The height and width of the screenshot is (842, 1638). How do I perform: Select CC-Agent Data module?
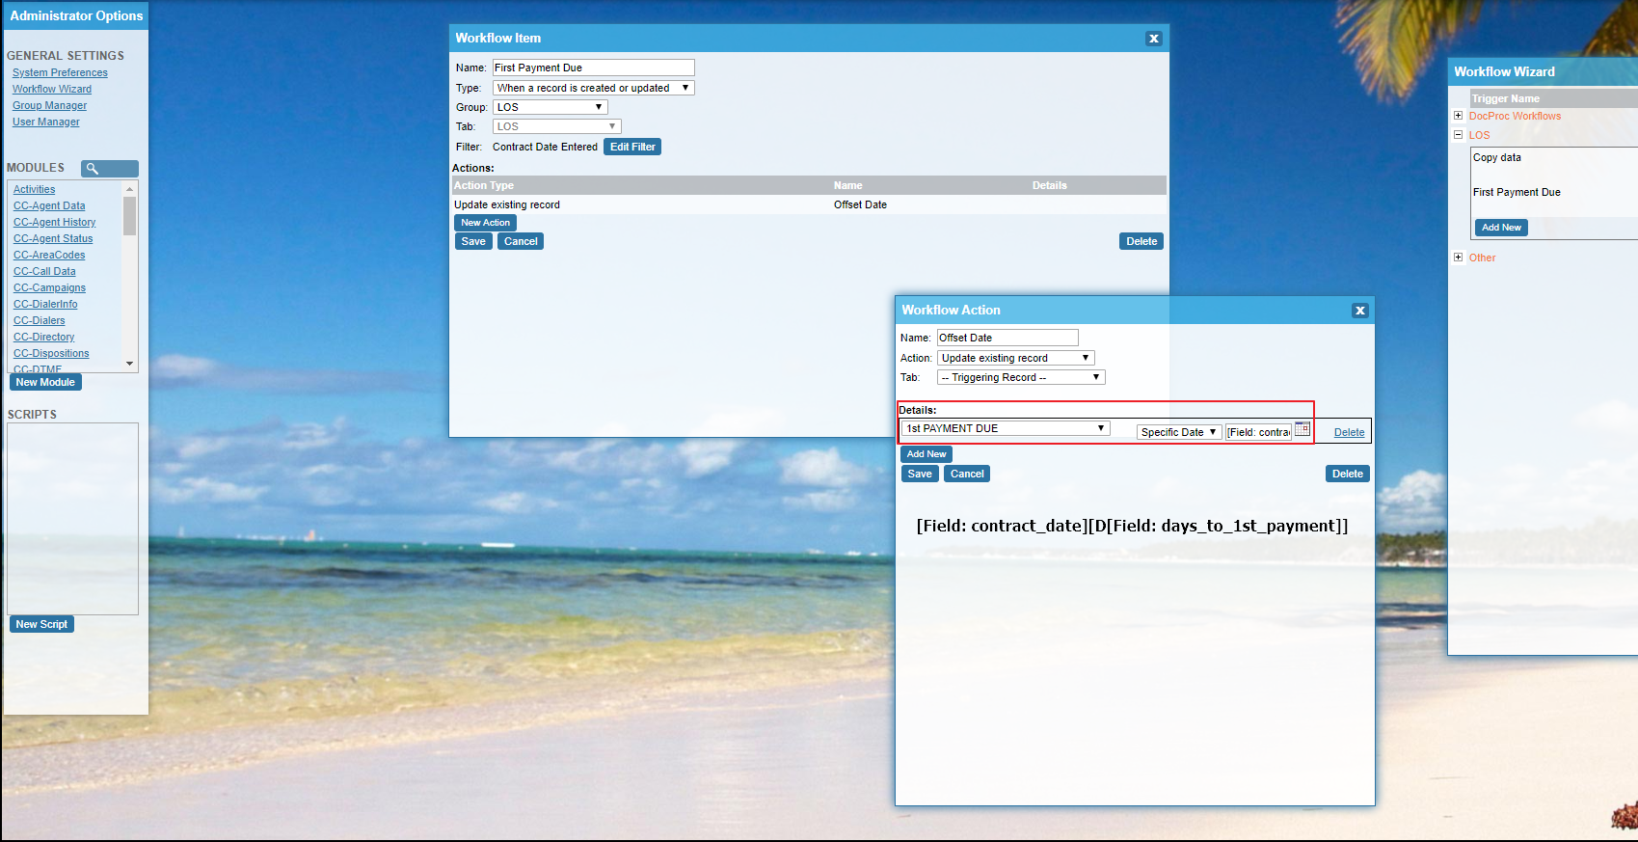49,205
